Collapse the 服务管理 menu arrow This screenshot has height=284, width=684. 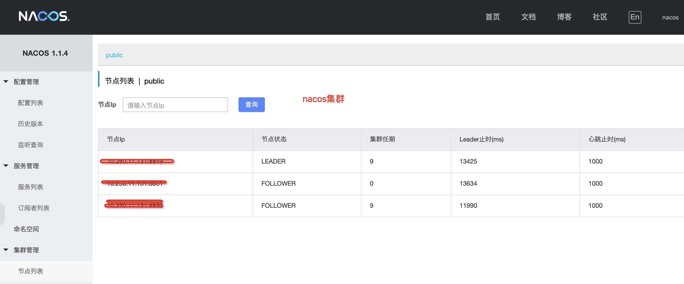pos(6,166)
